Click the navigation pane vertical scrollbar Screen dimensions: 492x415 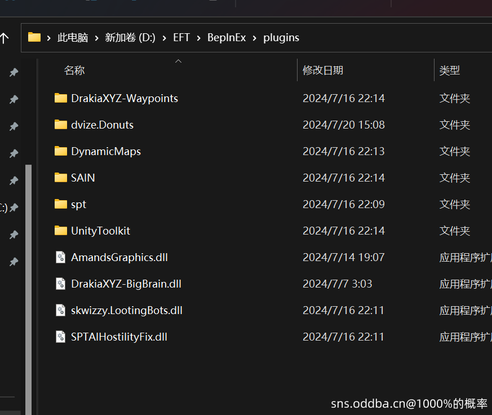click(x=29, y=289)
